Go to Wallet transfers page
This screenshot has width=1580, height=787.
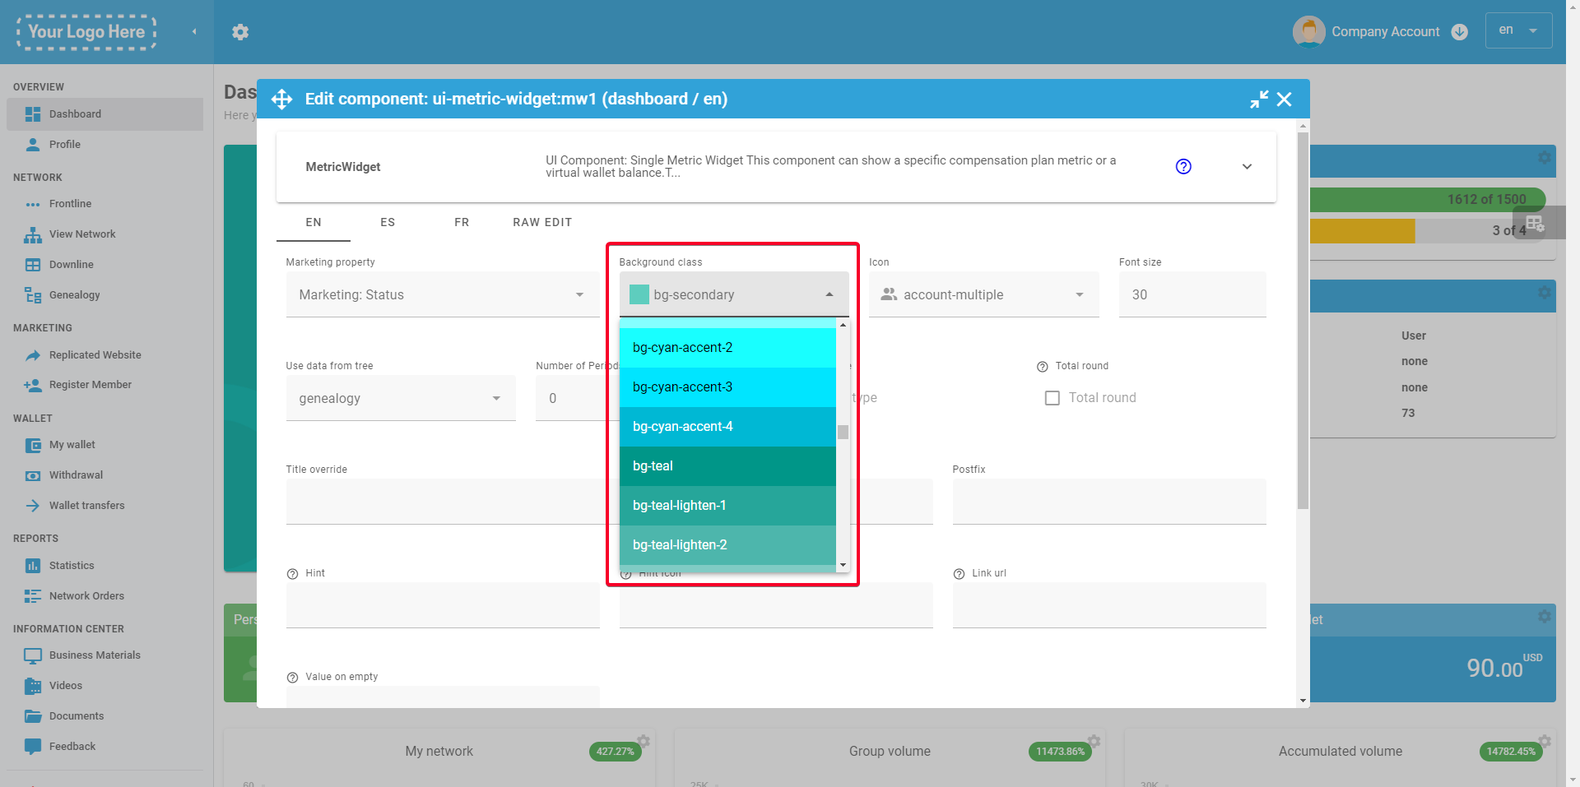(x=86, y=506)
